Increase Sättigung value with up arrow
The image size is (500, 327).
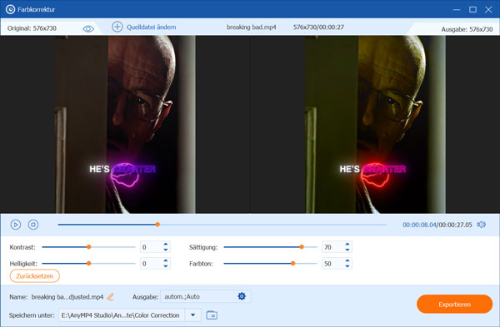347,245
